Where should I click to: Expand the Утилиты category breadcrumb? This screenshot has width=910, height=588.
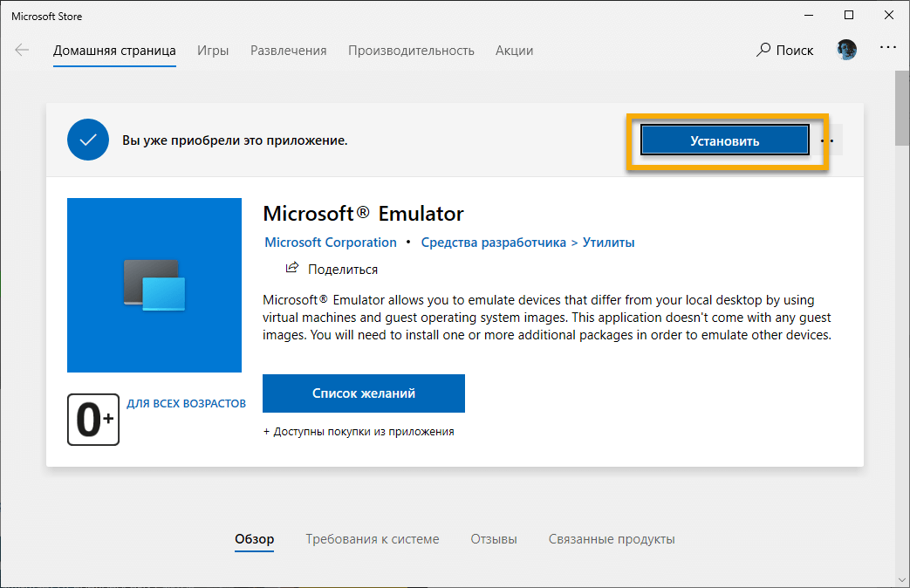(x=608, y=242)
